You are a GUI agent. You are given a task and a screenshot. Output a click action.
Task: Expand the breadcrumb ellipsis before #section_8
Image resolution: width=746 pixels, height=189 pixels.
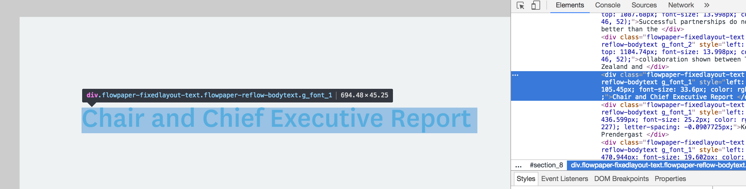[x=518, y=165]
